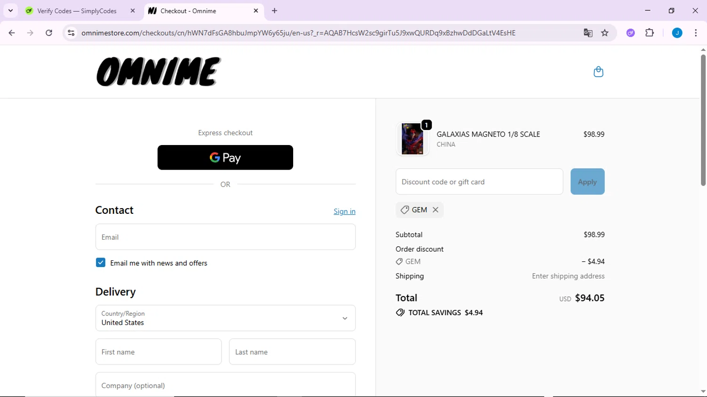Reload the checkout page
The image size is (707, 397).
point(49,33)
